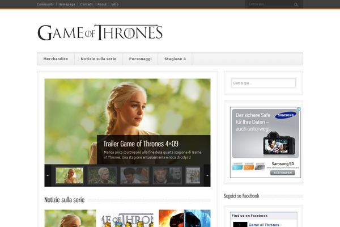Image resolution: width=340 pixels, height=227 pixels.
Task: Select the cartoon slider thumbnail at right end
Action: (x=193, y=175)
